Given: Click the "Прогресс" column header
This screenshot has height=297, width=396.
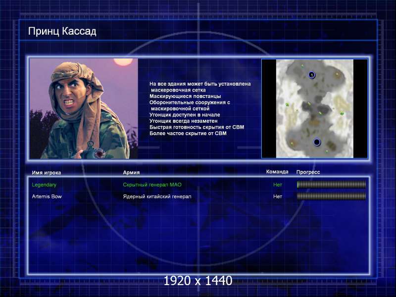Looking at the screenshot, I should click(x=308, y=172).
